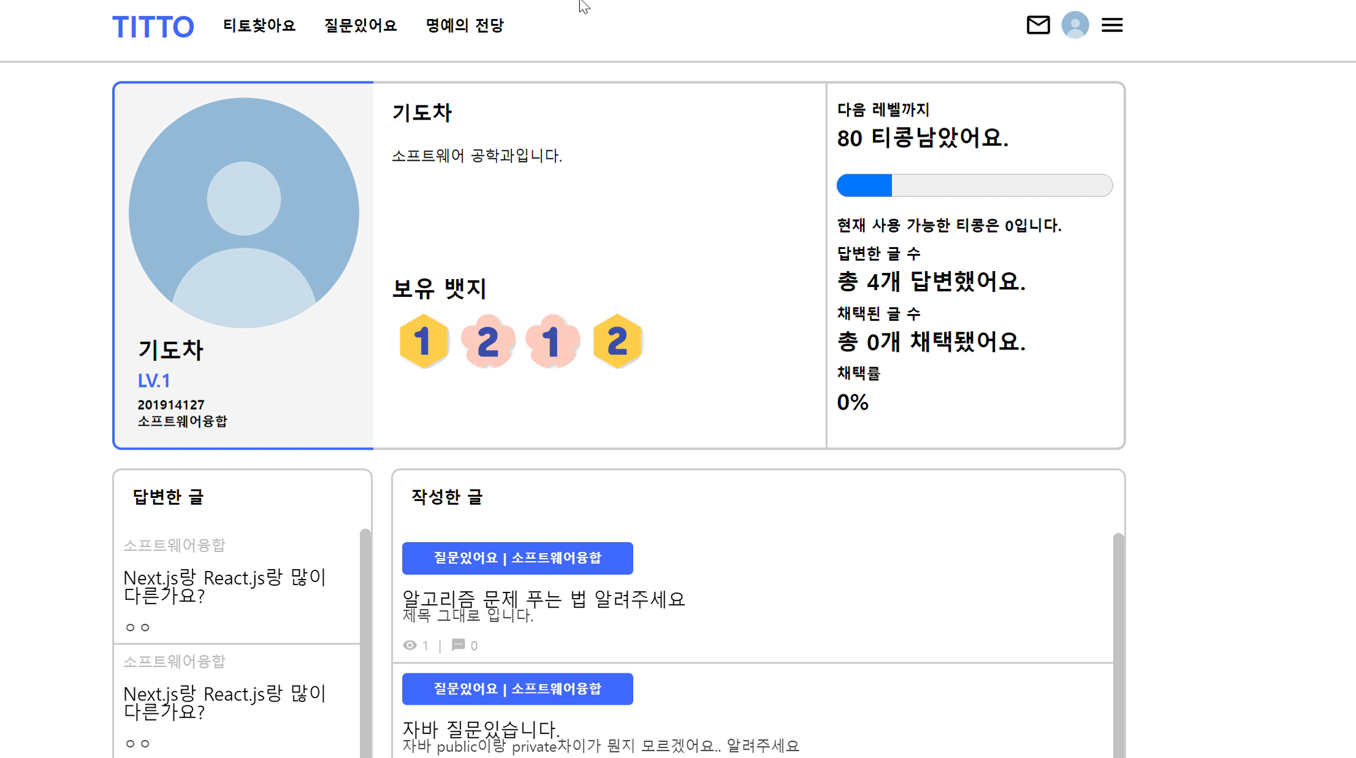Open the 티토찾아요 menu
Image resolution: width=1356 pixels, height=758 pixels.
(x=259, y=26)
